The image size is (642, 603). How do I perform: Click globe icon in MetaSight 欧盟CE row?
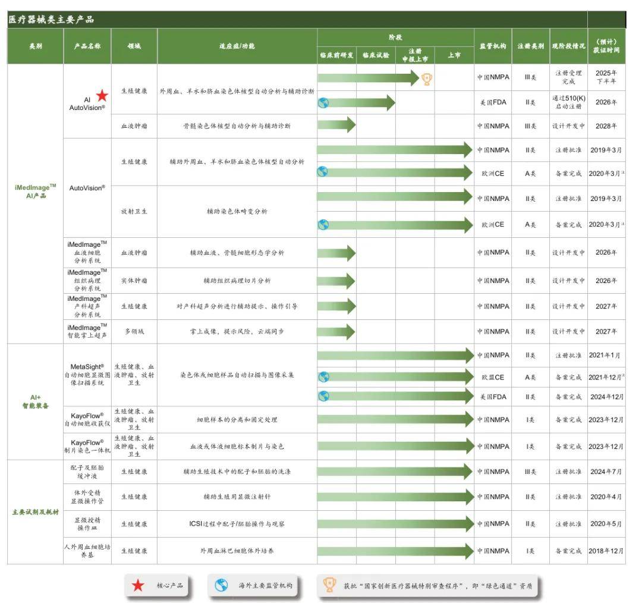[323, 377]
